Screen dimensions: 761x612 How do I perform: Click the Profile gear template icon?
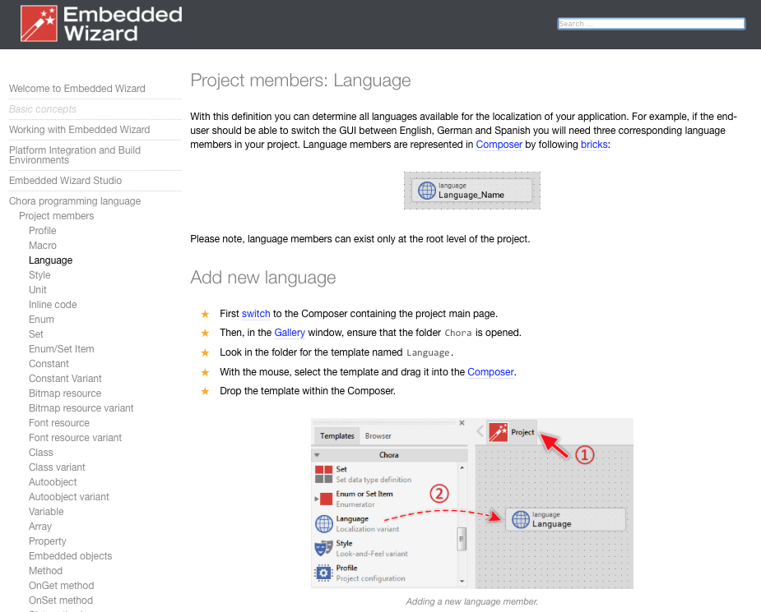(x=324, y=573)
